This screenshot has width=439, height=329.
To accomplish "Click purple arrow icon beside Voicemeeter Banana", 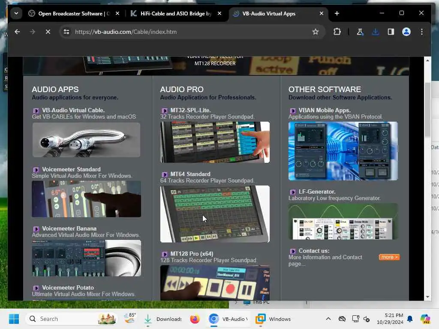I will click(x=36, y=229).
